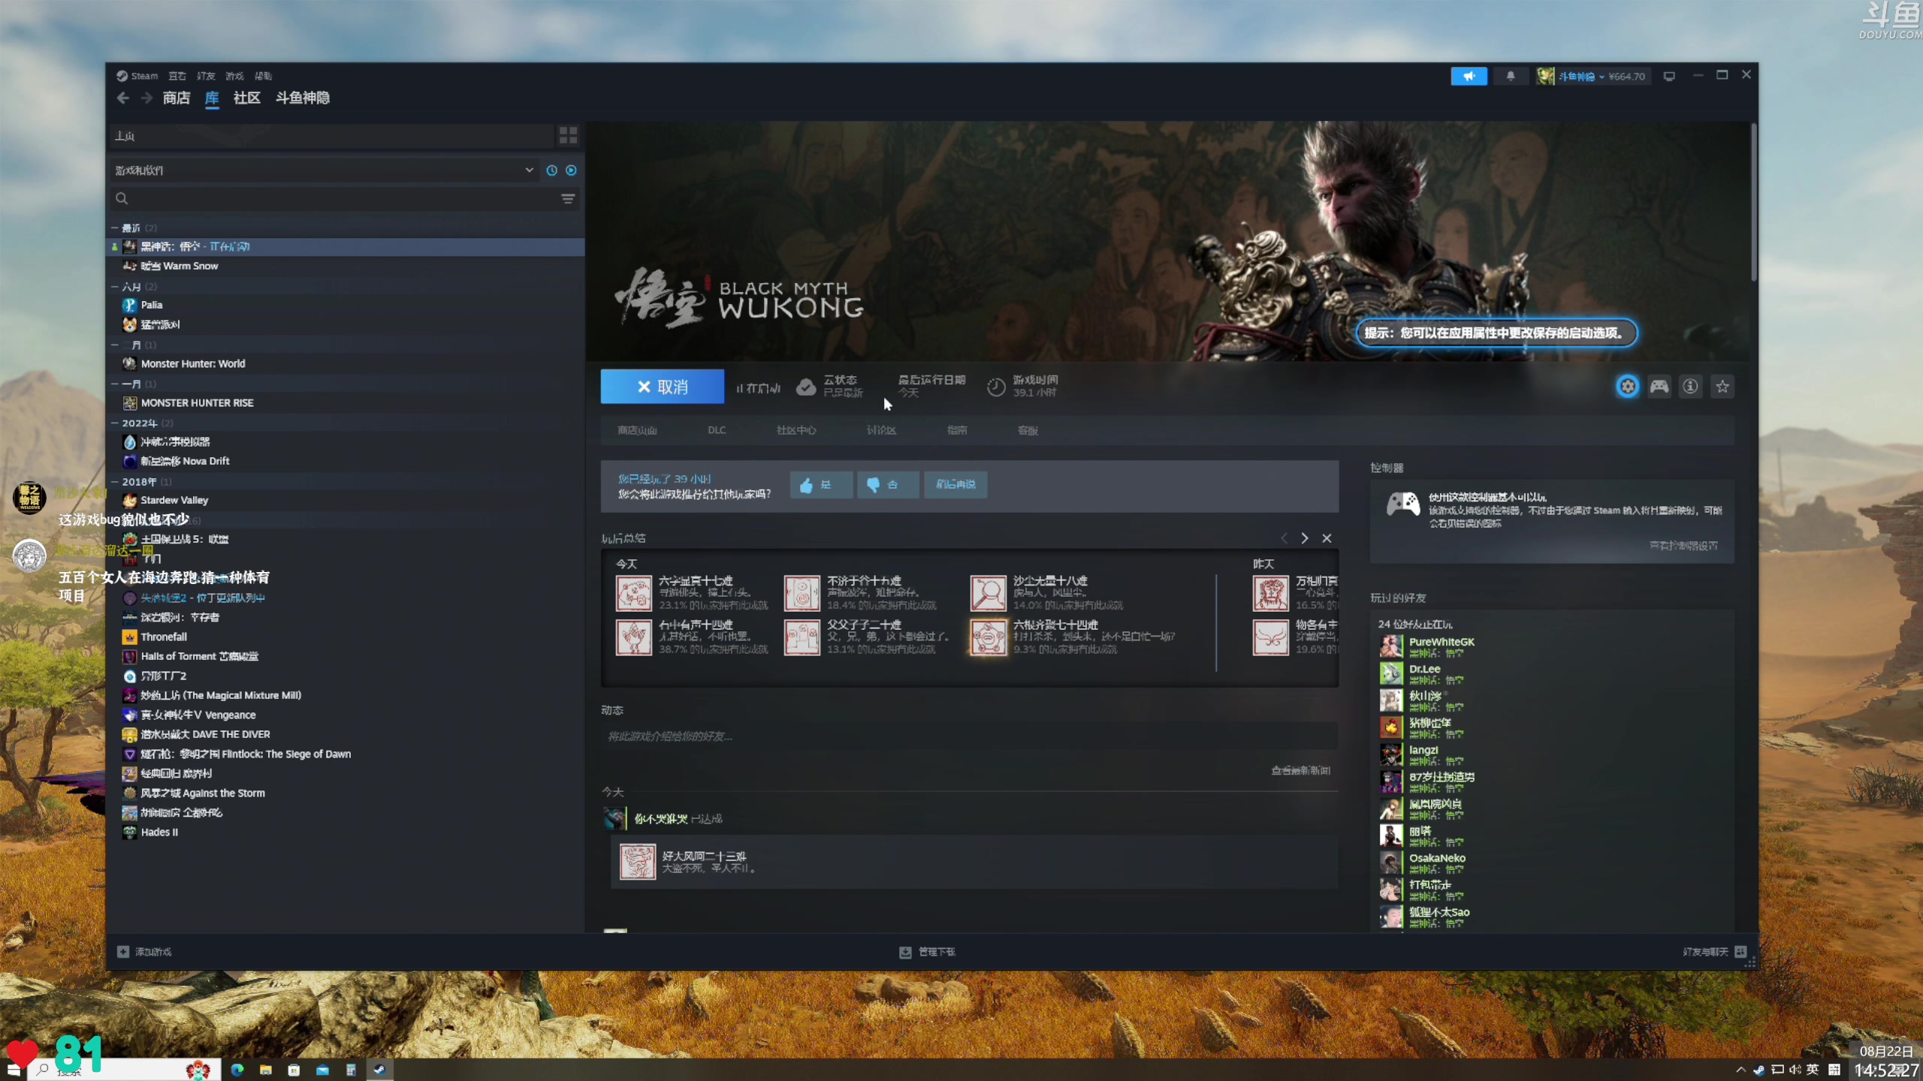Go to previous post-game summary page
The width and height of the screenshot is (1923, 1081).
[x=1284, y=538]
